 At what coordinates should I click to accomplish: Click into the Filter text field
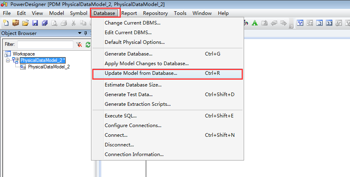(46, 44)
